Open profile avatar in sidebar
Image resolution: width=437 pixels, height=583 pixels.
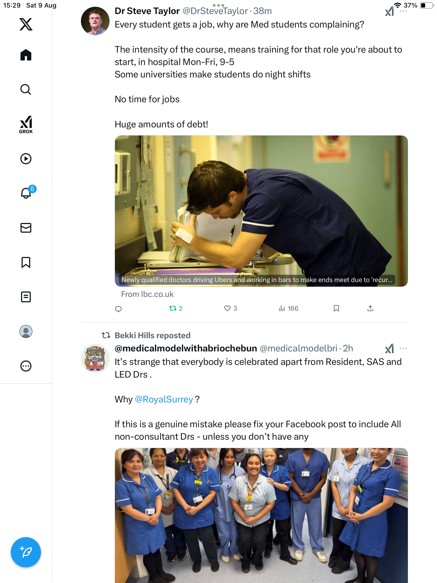26,331
